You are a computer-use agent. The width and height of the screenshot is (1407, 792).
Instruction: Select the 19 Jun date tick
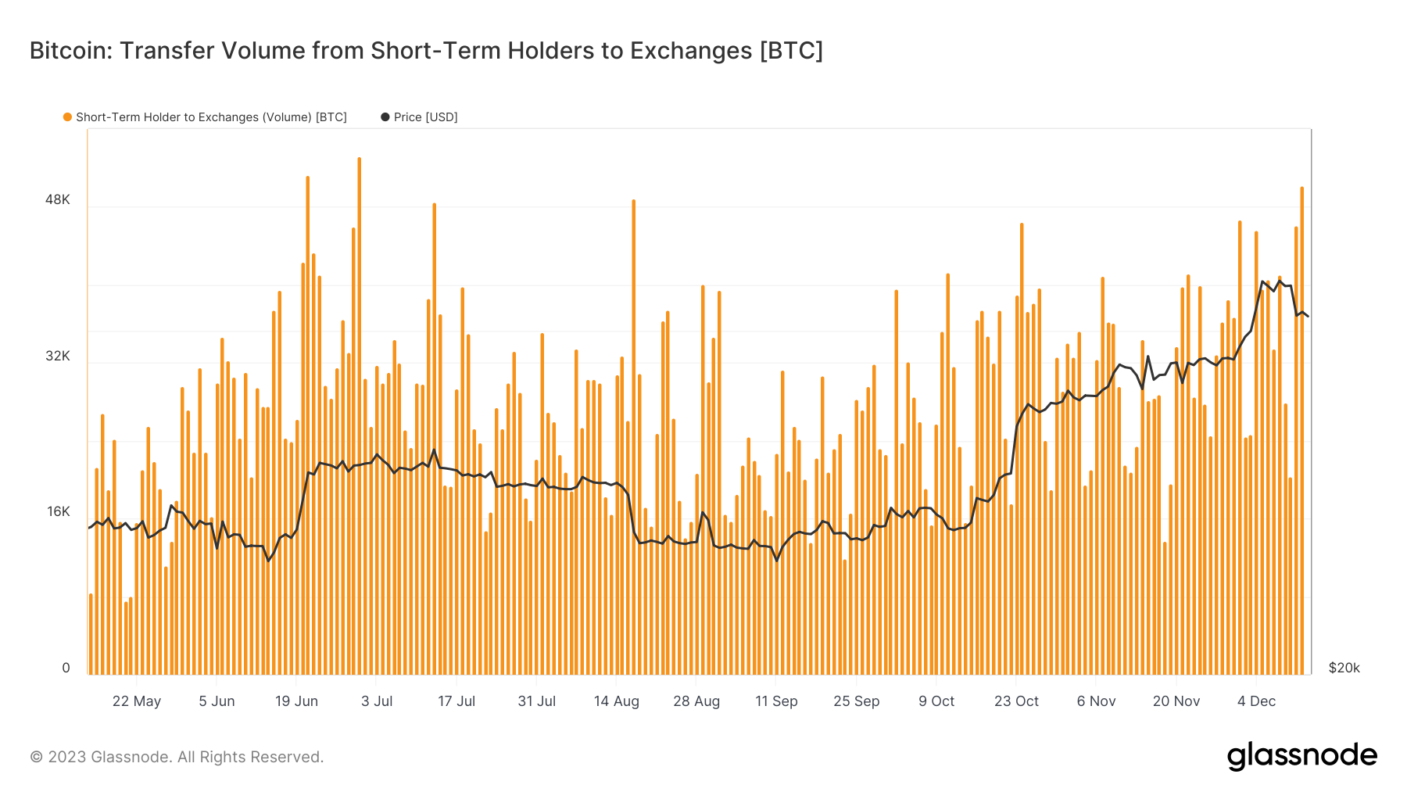pyautogui.click(x=296, y=701)
